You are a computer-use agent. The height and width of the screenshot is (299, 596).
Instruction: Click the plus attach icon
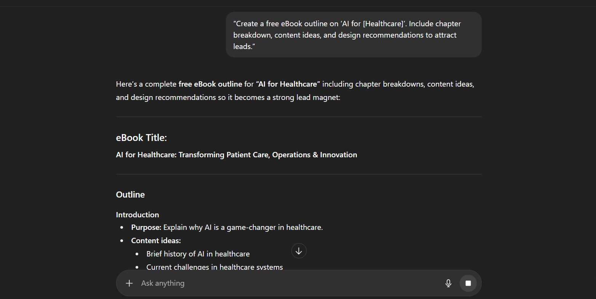[129, 283]
